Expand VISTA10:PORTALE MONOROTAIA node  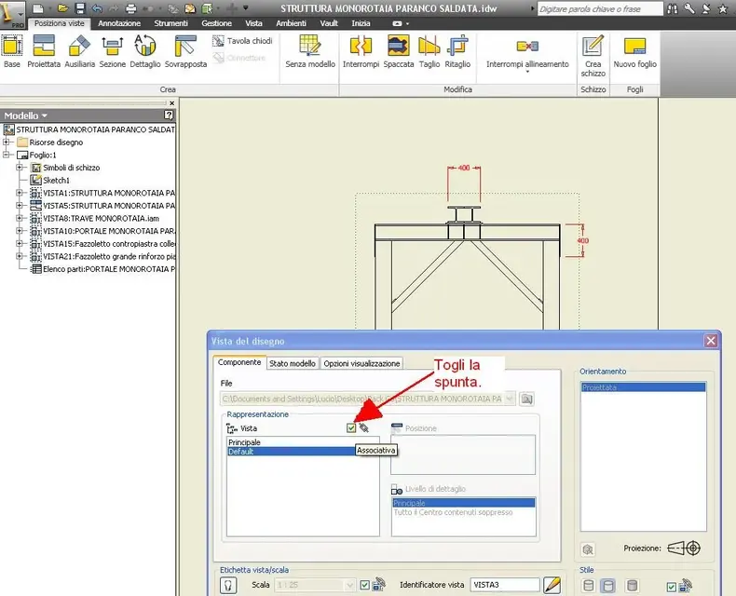tap(20, 230)
